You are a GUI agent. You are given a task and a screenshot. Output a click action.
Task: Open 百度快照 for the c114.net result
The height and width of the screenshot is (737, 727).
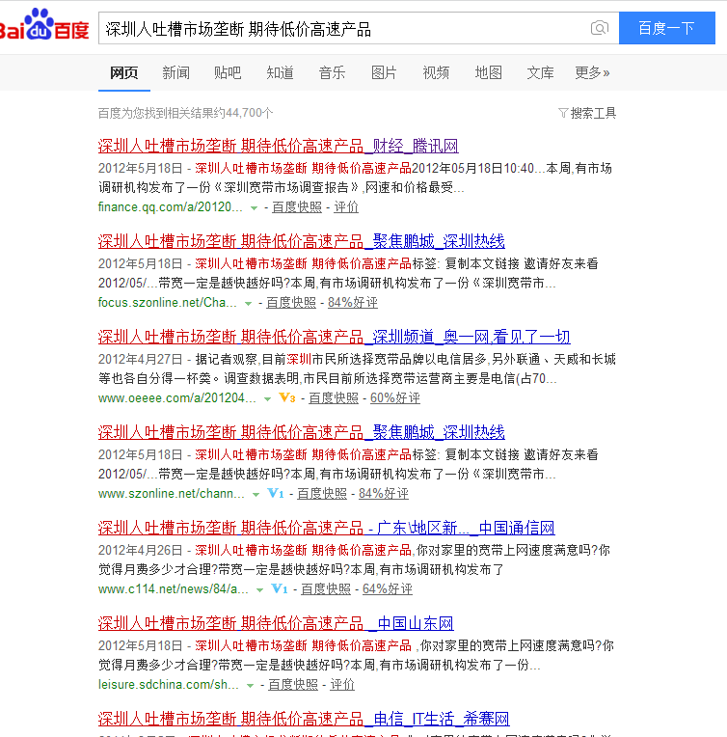[326, 588]
